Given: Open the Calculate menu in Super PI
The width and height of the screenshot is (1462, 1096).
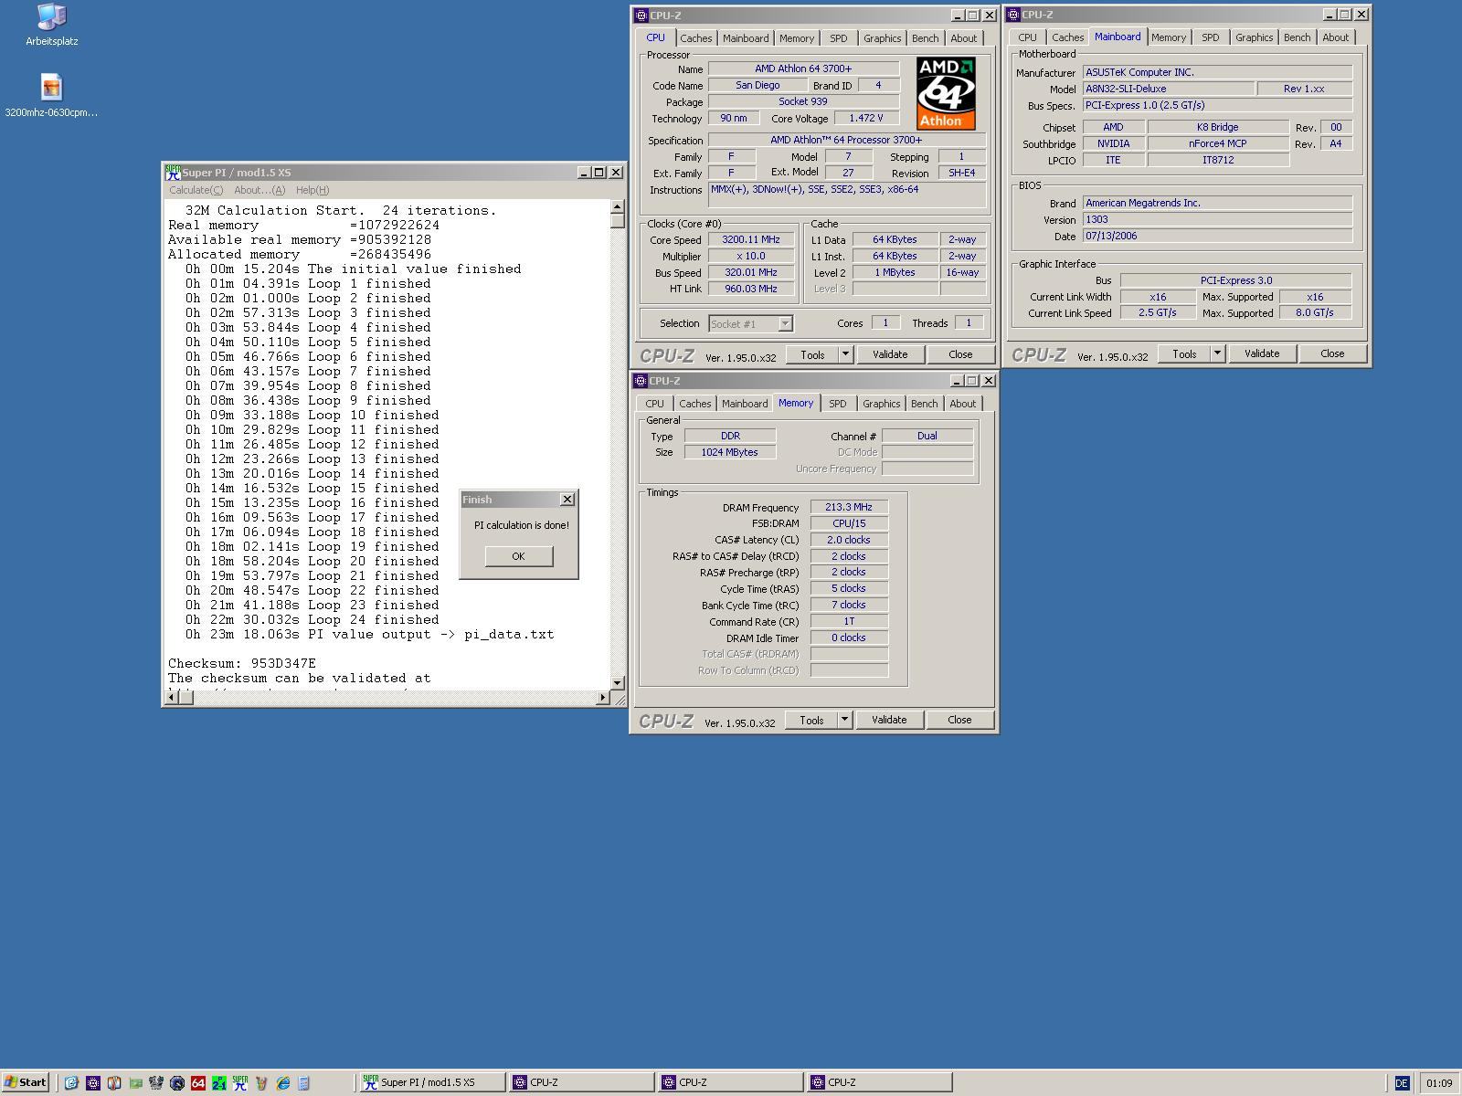Looking at the screenshot, I should point(196,190).
